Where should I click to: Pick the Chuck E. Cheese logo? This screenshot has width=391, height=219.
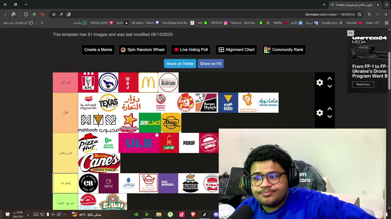(x=161, y=103)
